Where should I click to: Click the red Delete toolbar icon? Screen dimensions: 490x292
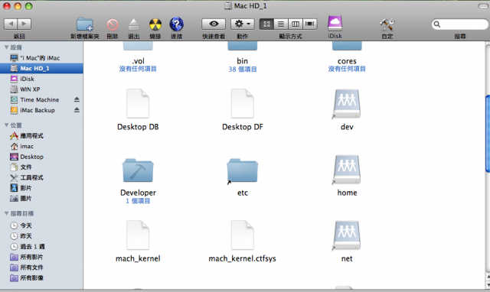click(x=113, y=24)
